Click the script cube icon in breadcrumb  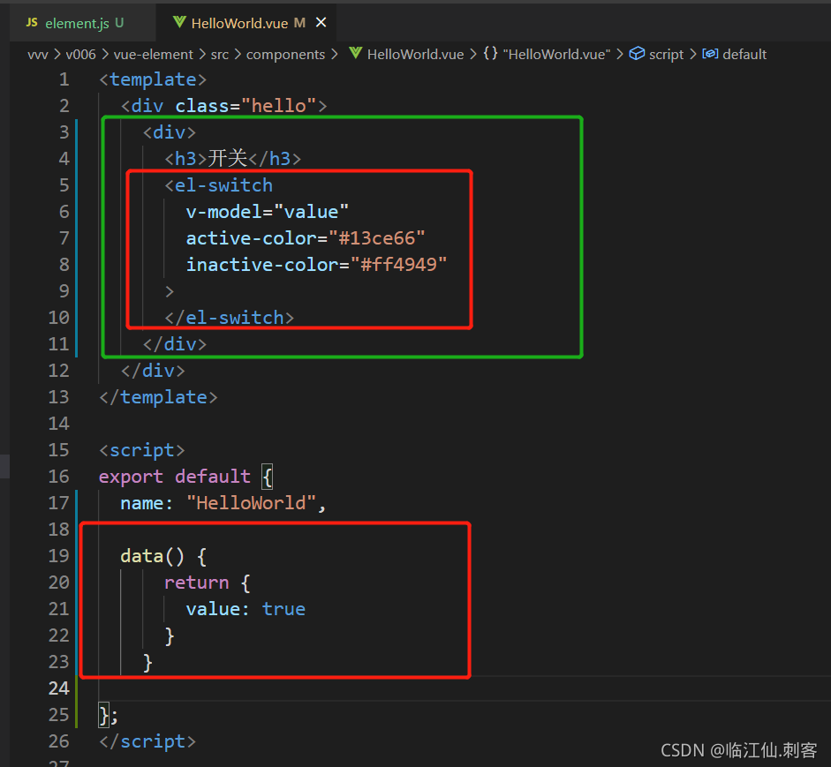click(637, 54)
